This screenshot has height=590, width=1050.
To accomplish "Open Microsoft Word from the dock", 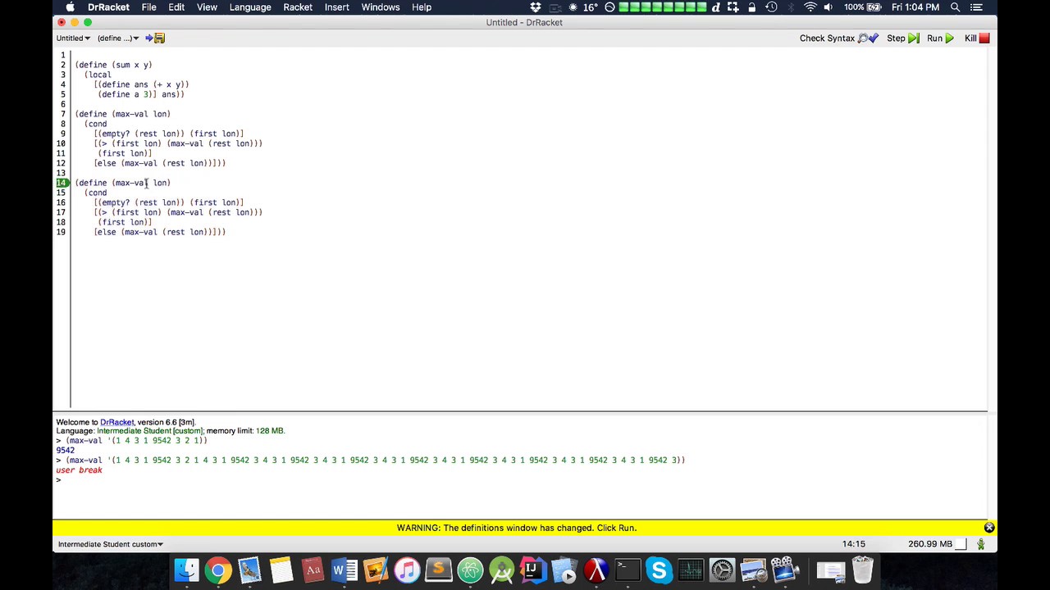I will (x=345, y=570).
